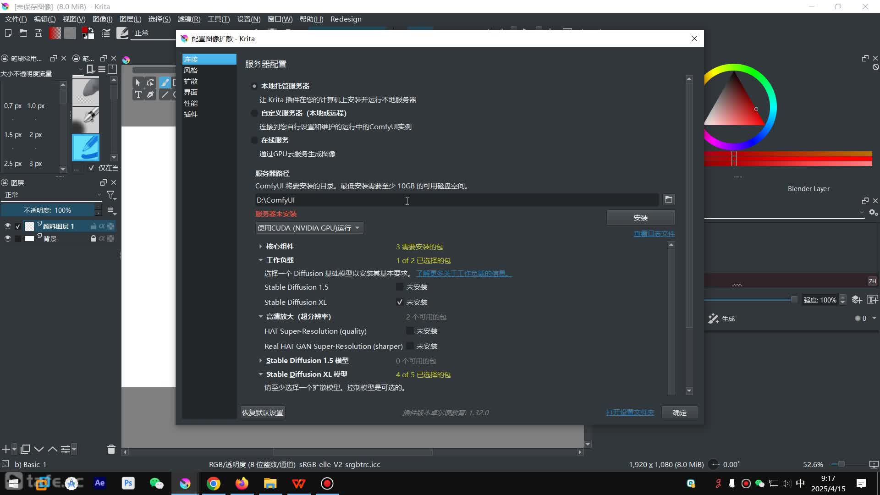Select the freehand brush tool

[164, 82]
